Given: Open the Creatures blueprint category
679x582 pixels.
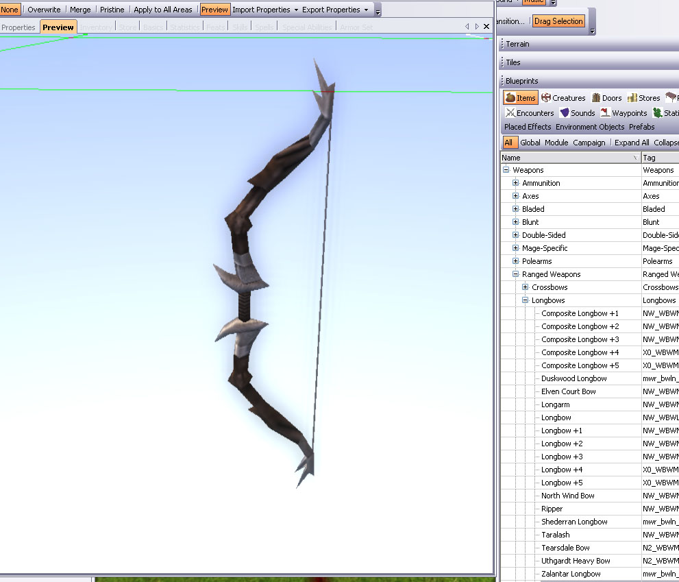Looking at the screenshot, I should [x=563, y=98].
